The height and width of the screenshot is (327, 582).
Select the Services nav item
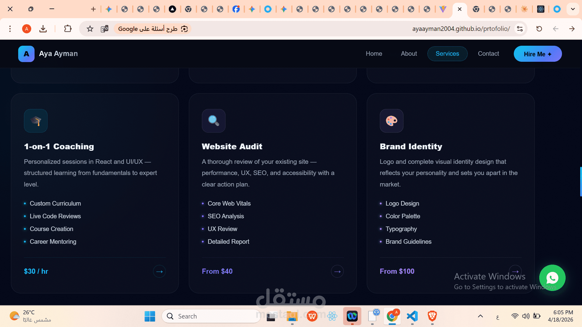point(447,54)
